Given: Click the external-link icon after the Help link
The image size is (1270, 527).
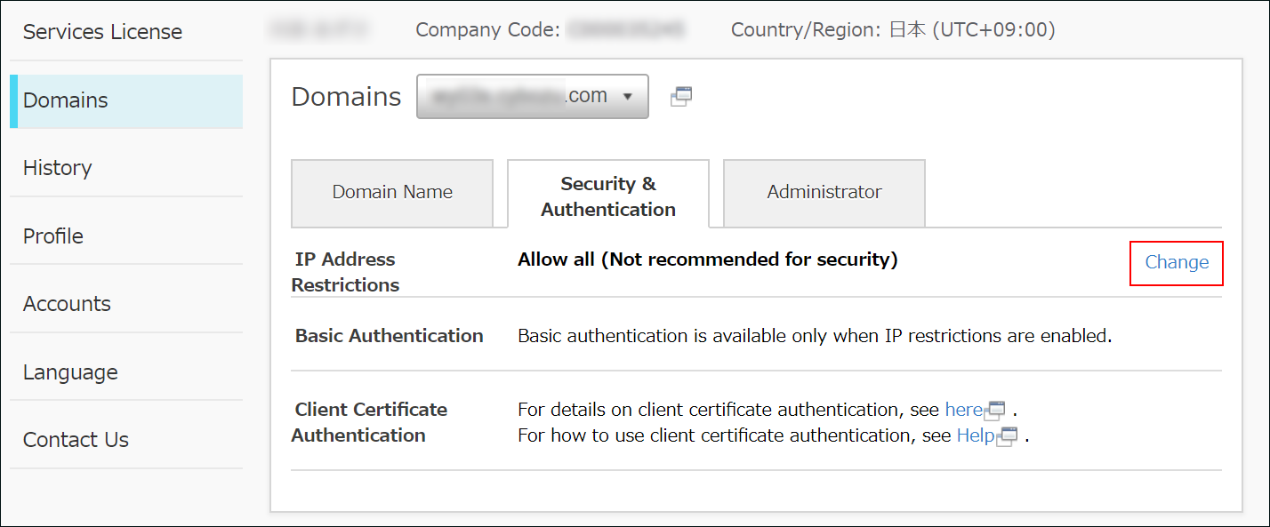Looking at the screenshot, I should coord(1007,436).
